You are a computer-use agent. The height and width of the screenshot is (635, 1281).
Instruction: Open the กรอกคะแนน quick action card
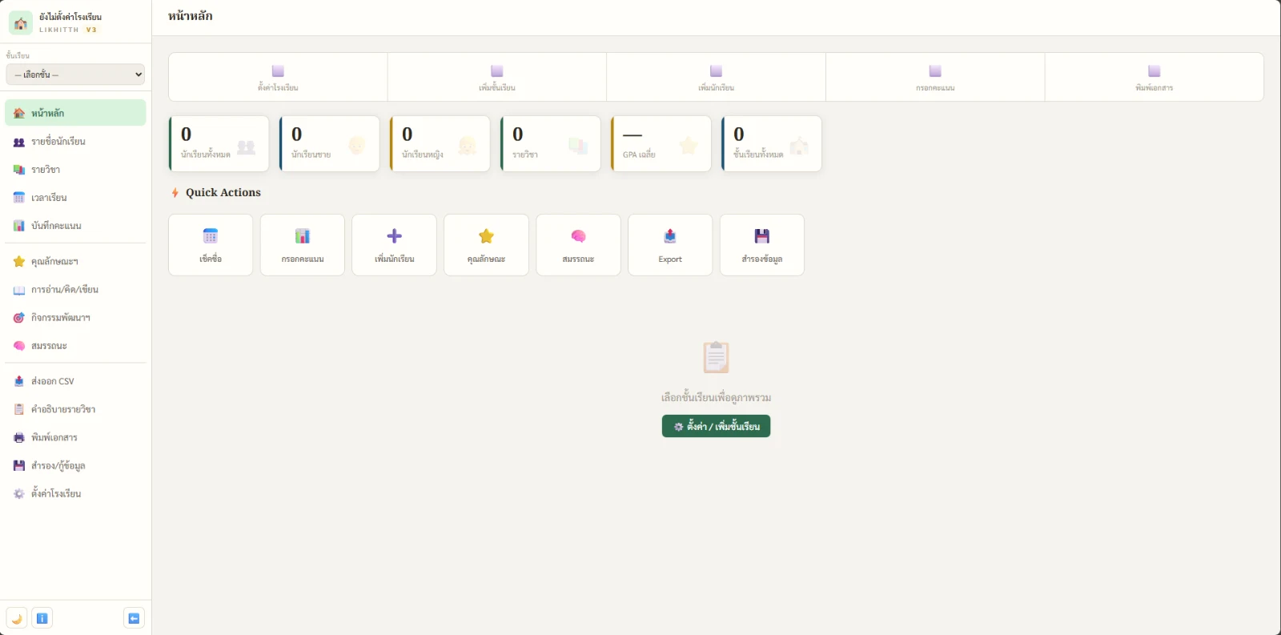click(x=303, y=245)
